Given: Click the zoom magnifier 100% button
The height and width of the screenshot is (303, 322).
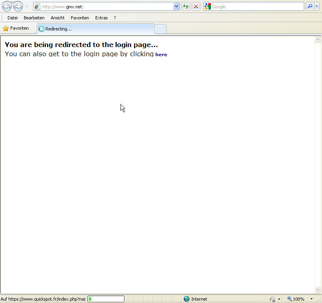Looking at the screenshot, I should [x=296, y=299].
